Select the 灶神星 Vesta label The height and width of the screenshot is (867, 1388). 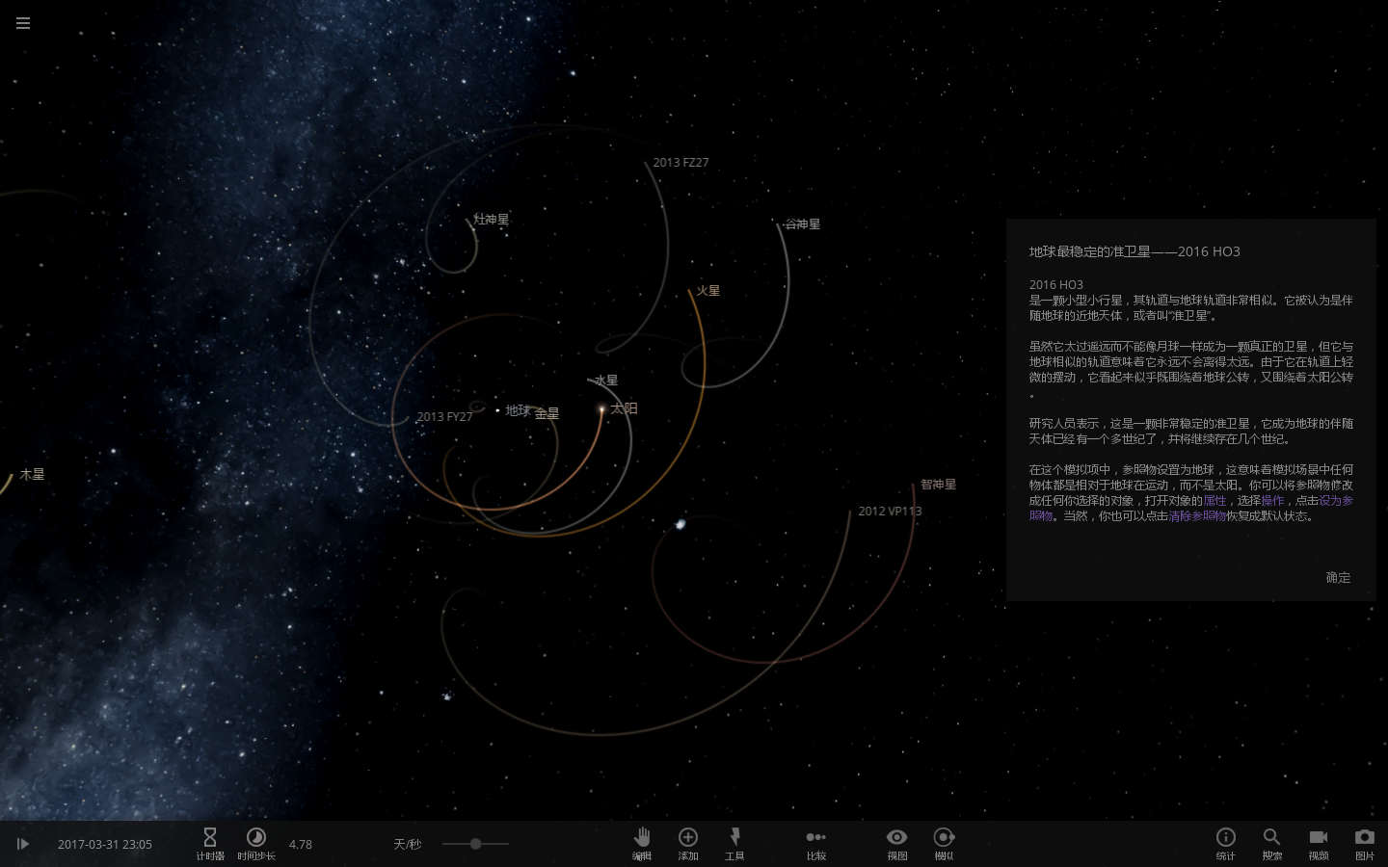pyautogui.click(x=492, y=220)
